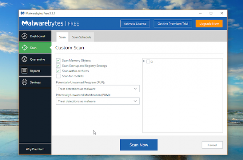Click the Malwarebytes FREE header logo
This screenshot has width=243, height=160.
(50, 24)
